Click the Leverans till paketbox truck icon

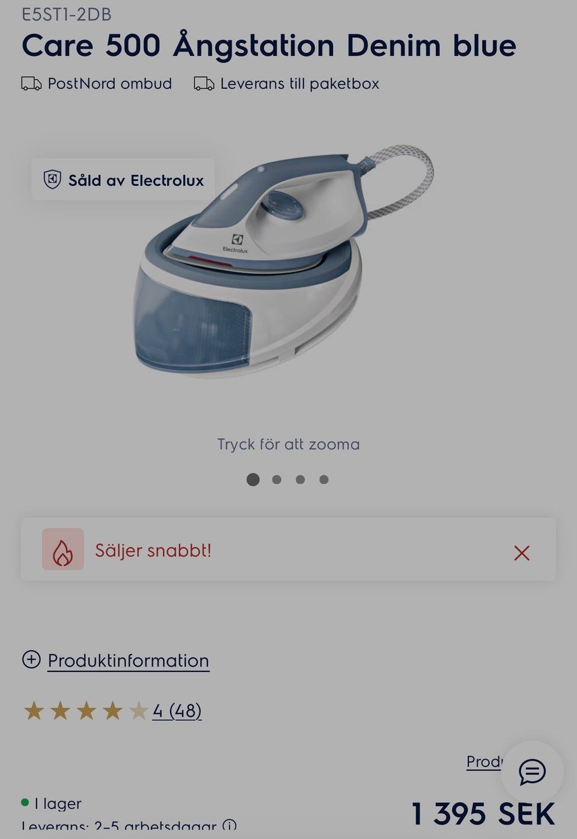point(204,84)
